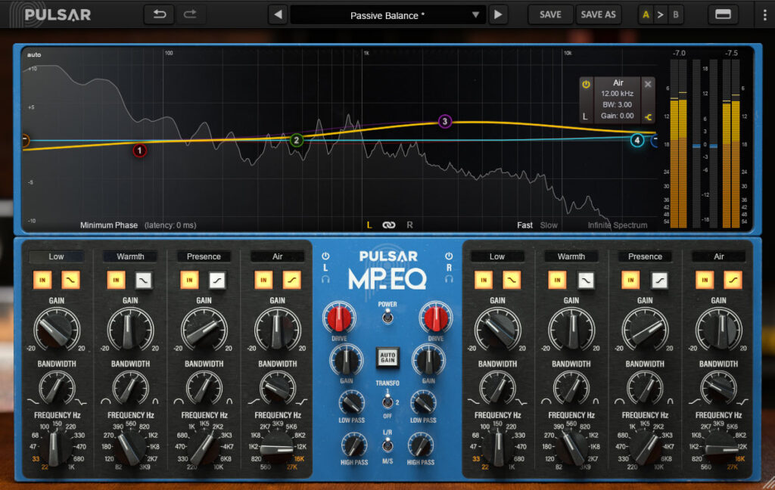Click the redo arrow in the top bar
The height and width of the screenshot is (490, 775).
[x=190, y=14]
